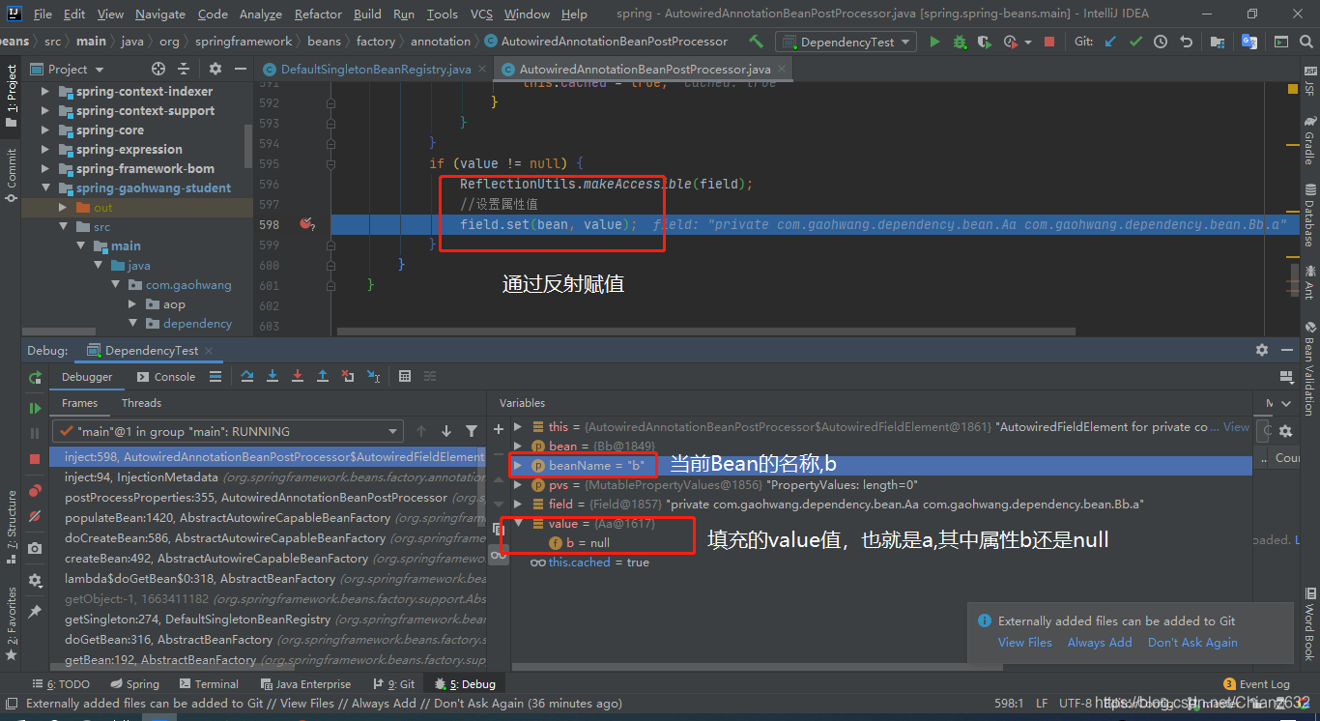The image size is (1320, 721).
Task: Rerun DependencyTest in debug panel
Action: [35, 378]
